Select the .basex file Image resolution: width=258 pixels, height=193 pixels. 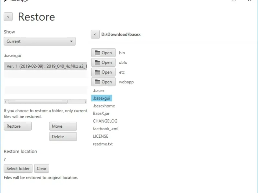tap(99, 91)
